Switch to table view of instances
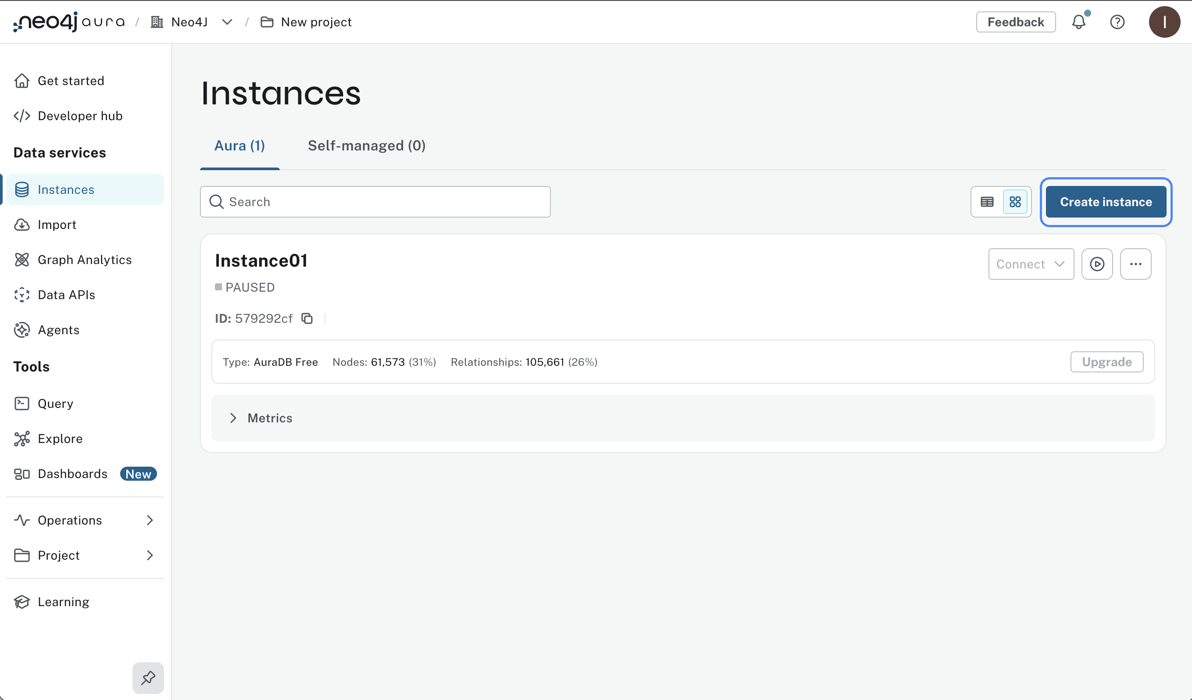This screenshot has height=700, width=1192. pyautogui.click(x=987, y=201)
